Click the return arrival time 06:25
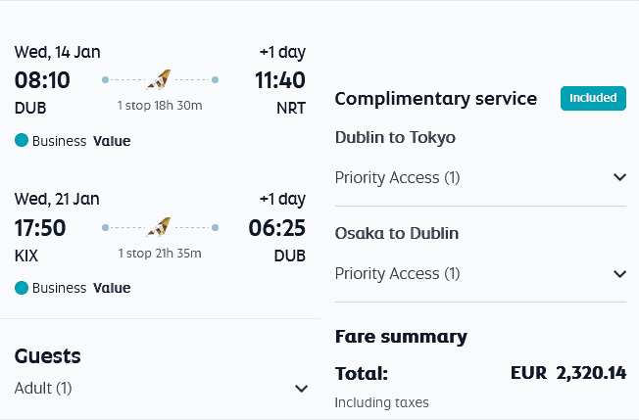The image size is (639, 420). pos(276,229)
